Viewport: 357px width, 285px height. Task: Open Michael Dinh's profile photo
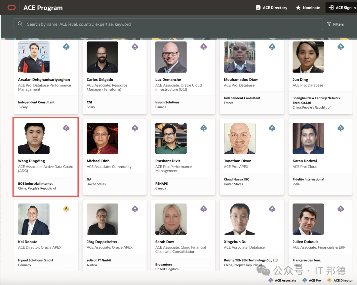pyautogui.click(x=102, y=139)
